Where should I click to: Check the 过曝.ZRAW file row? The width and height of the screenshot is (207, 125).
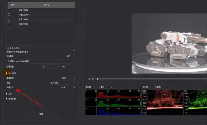[9, 24]
